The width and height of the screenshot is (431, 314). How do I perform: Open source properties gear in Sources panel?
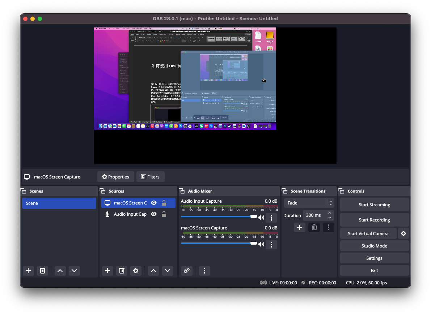click(x=136, y=271)
